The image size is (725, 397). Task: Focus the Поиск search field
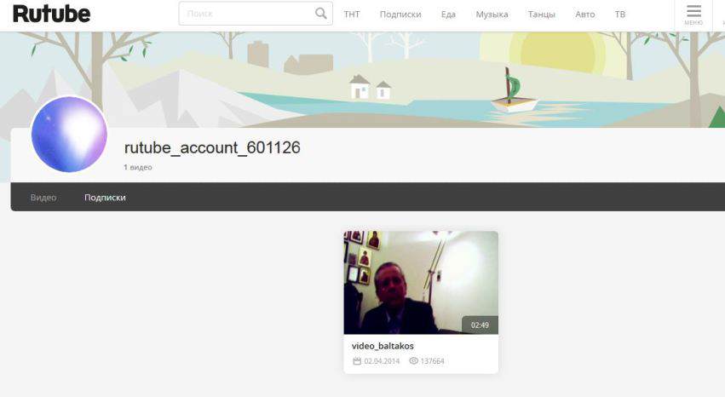click(x=245, y=14)
